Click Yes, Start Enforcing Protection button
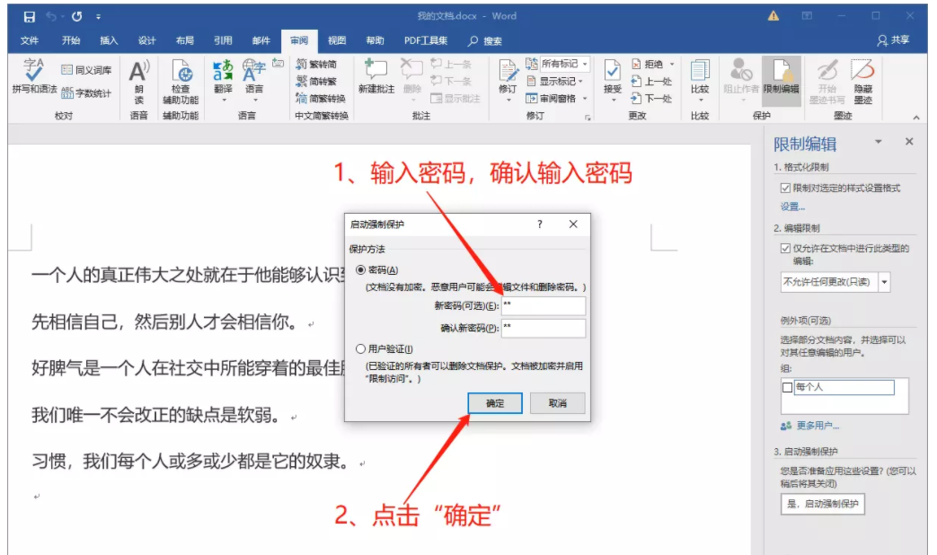The image size is (937, 555). point(822,504)
